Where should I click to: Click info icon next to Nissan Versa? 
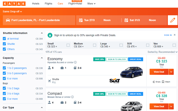pos(72,97)
